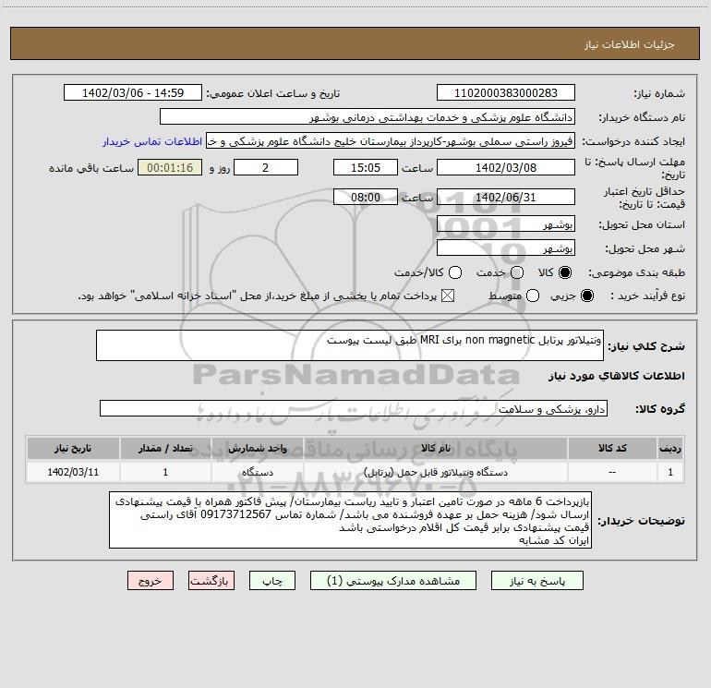Click the شماره نیاز number field
The height and width of the screenshot is (688, 711).
tap(506, 93)
